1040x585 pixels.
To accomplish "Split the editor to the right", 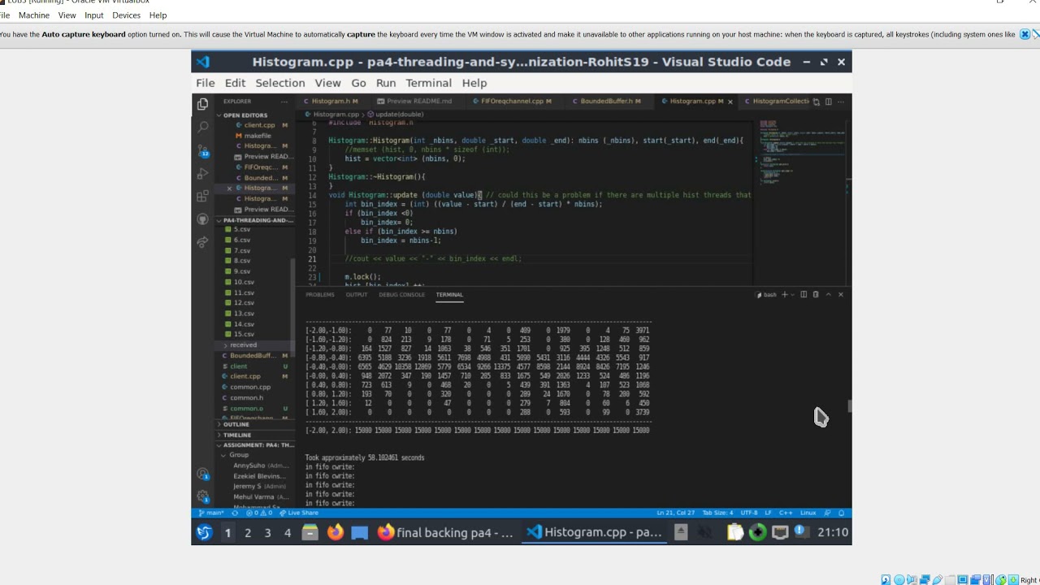I will coord(829,102).
